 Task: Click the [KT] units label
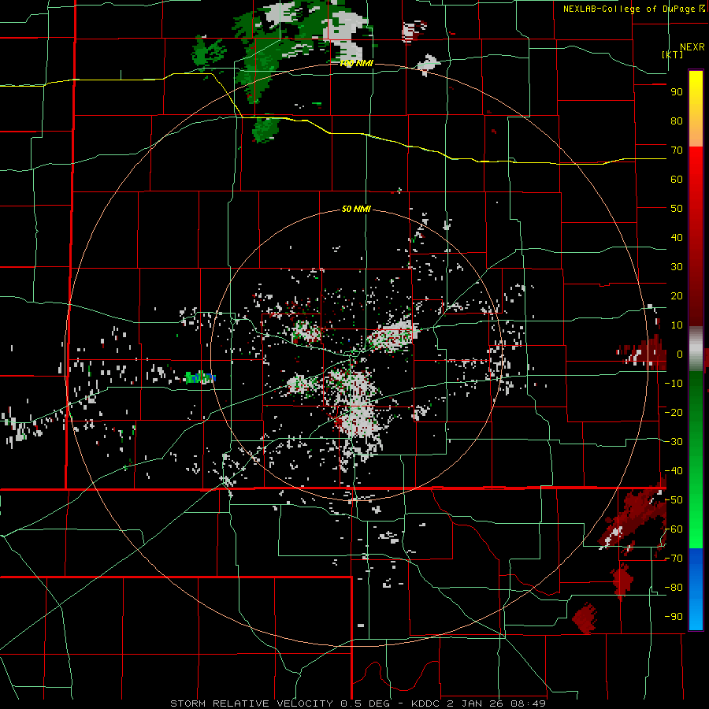tap(673, 54)
